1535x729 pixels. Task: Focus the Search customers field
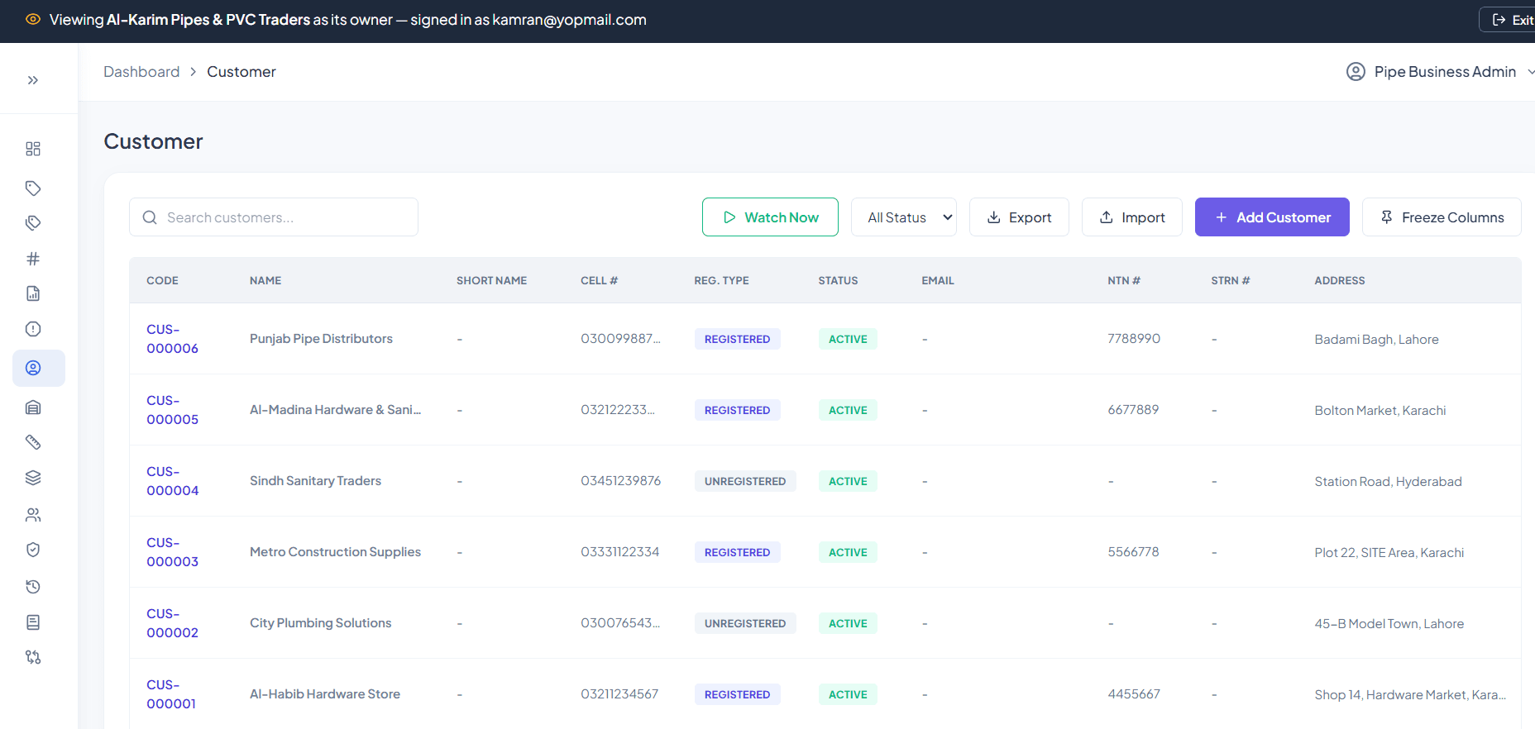pos(274,217)
